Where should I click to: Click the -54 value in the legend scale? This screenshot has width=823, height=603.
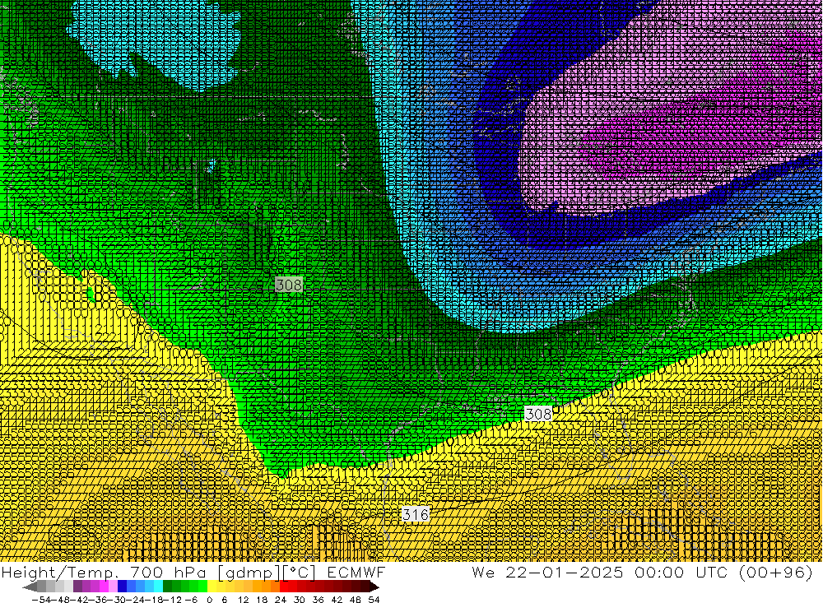point(41,600)
